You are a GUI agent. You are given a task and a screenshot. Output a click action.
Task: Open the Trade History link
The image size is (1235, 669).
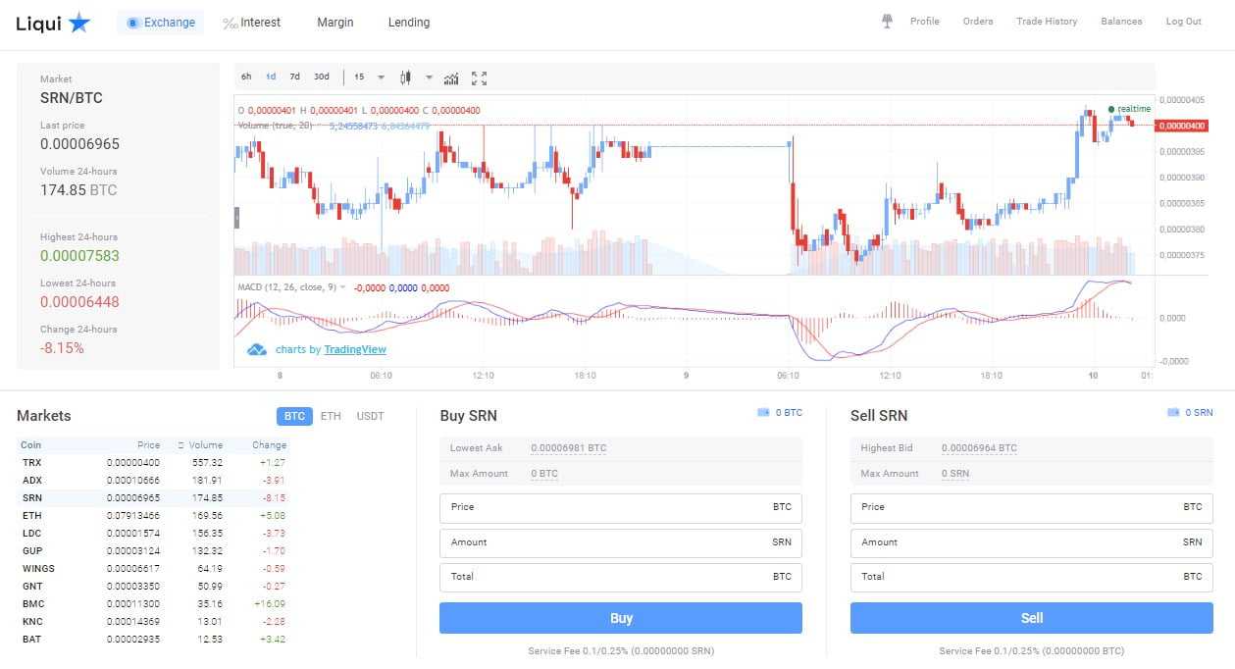pyautogui.click(x=1046, y=22)
